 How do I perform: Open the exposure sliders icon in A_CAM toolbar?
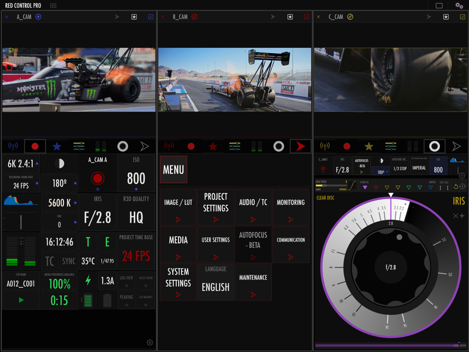78,146
